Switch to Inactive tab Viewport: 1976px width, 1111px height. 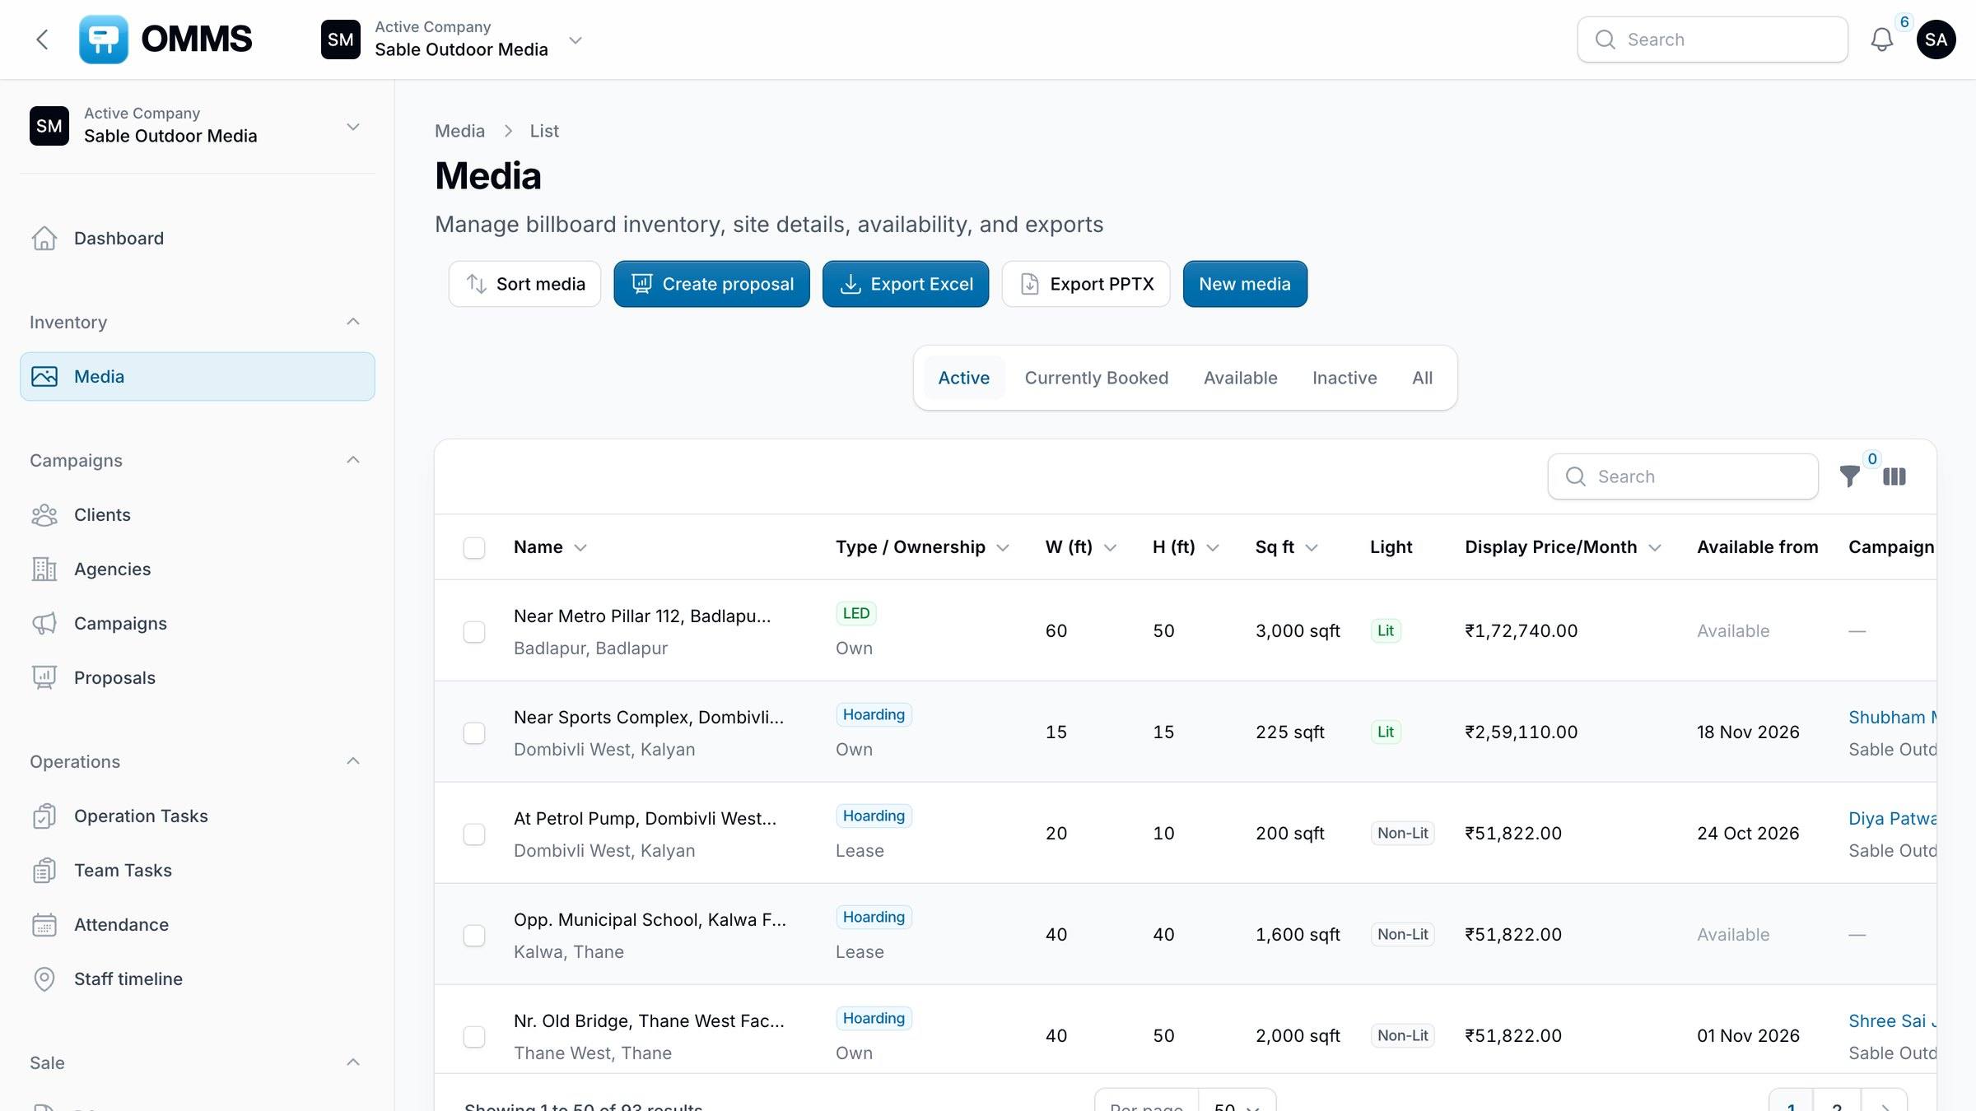pos(1345,378)
